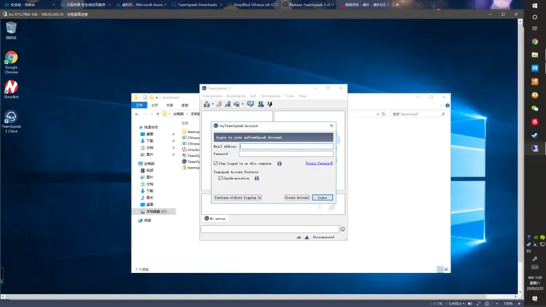Open the dropdown arrow beside the Connect icon

click(213, 104)
